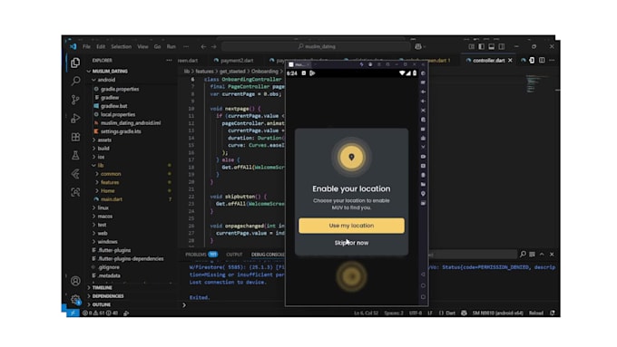
Task: Open the Go menu
Action: click(157, 46)
